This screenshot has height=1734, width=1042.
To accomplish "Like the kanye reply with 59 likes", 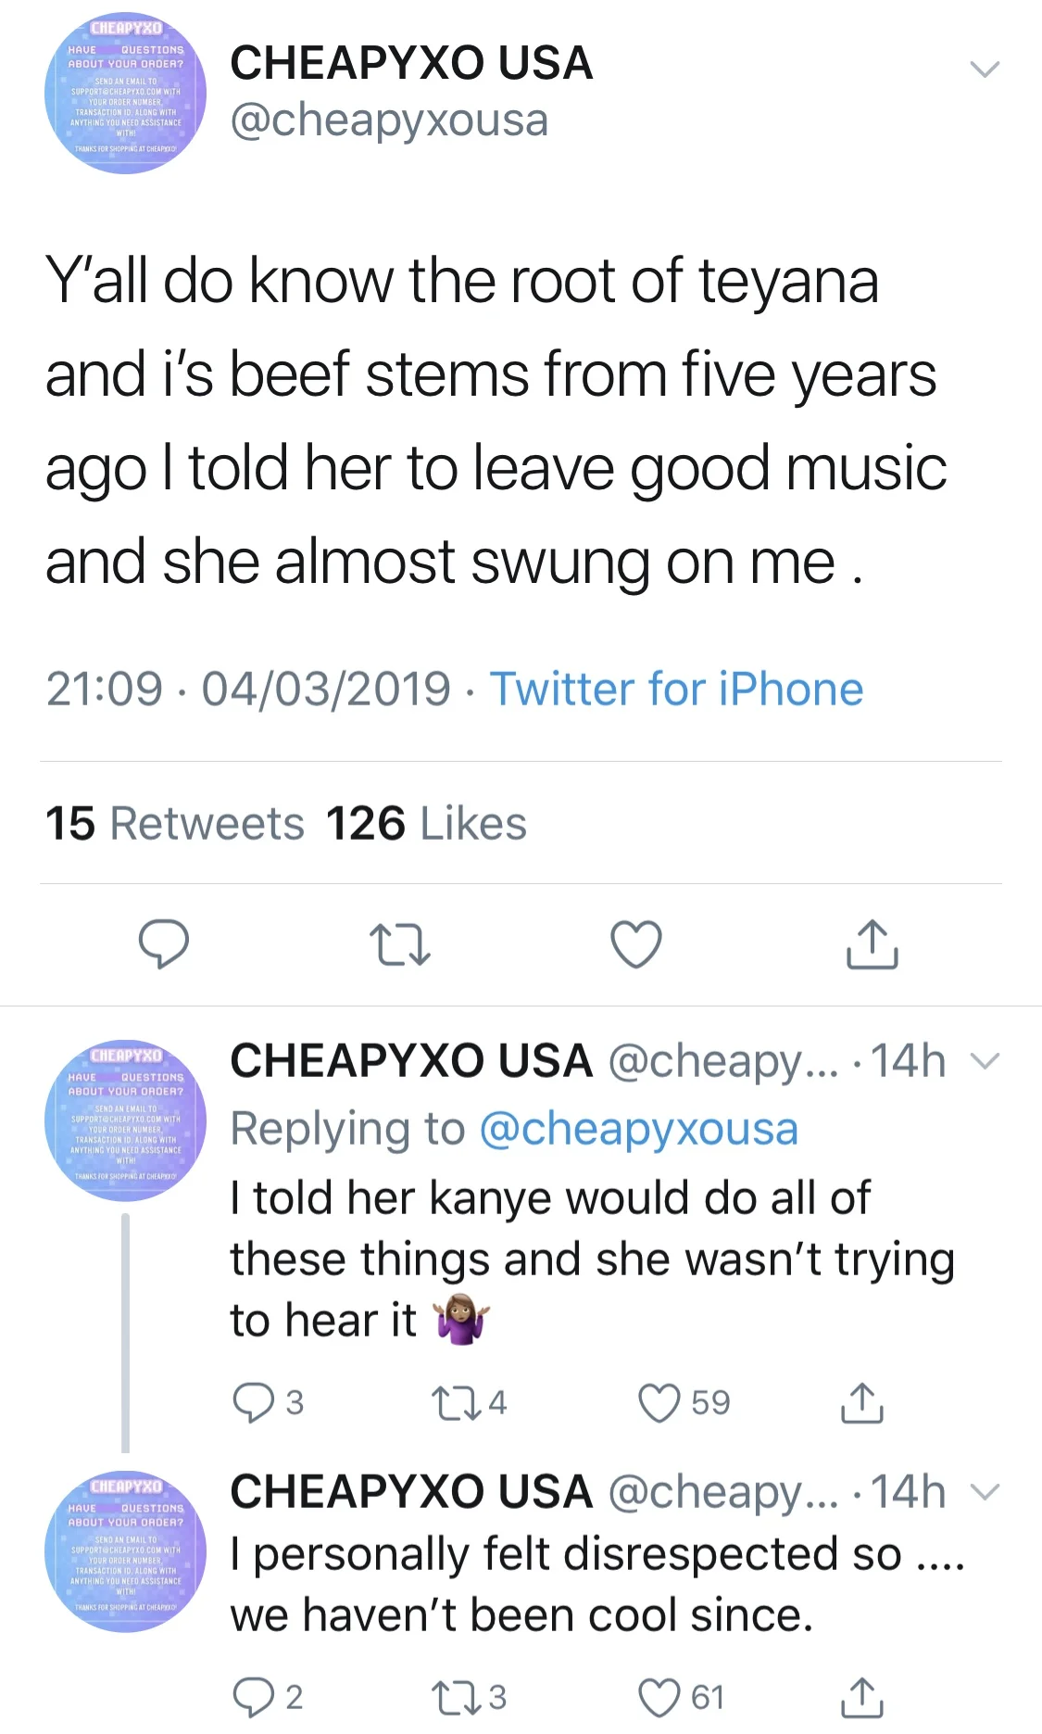I will [x=659, y=1402].
